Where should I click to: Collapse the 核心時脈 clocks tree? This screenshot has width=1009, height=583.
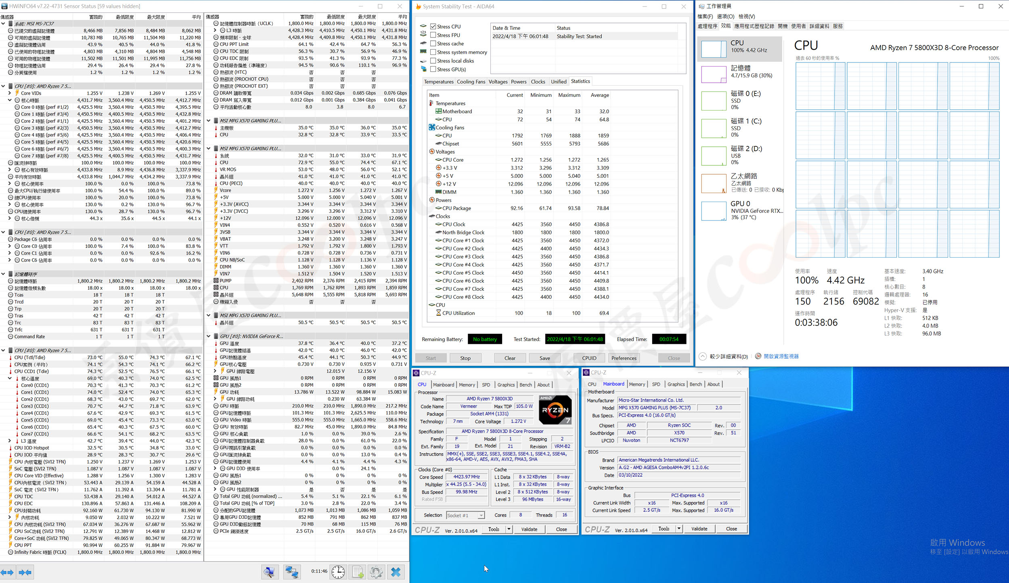point(10,100)
